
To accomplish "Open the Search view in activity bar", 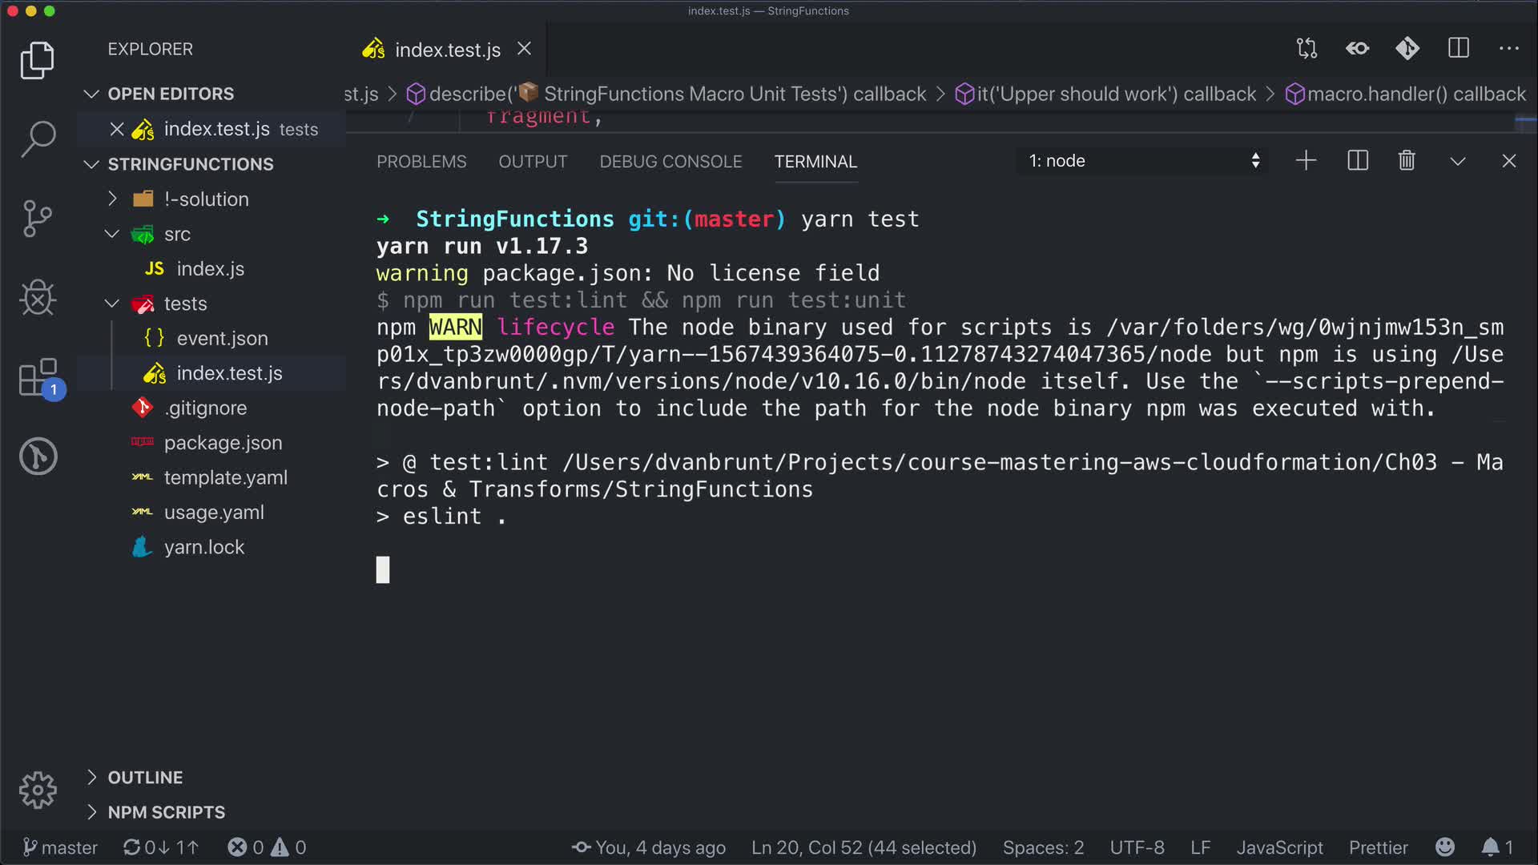I will [x=38, y=139].
